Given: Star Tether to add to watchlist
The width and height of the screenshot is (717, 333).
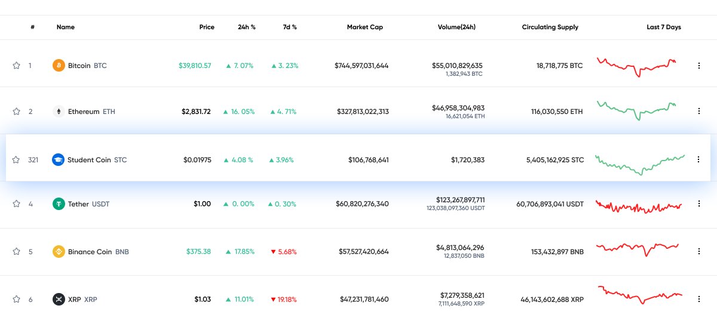Looking at the screenshot, I should pos(17,204).
